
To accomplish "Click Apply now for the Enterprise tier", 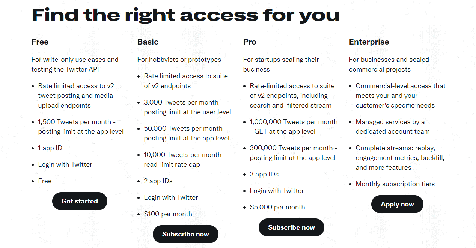I will tap(397, 204).
